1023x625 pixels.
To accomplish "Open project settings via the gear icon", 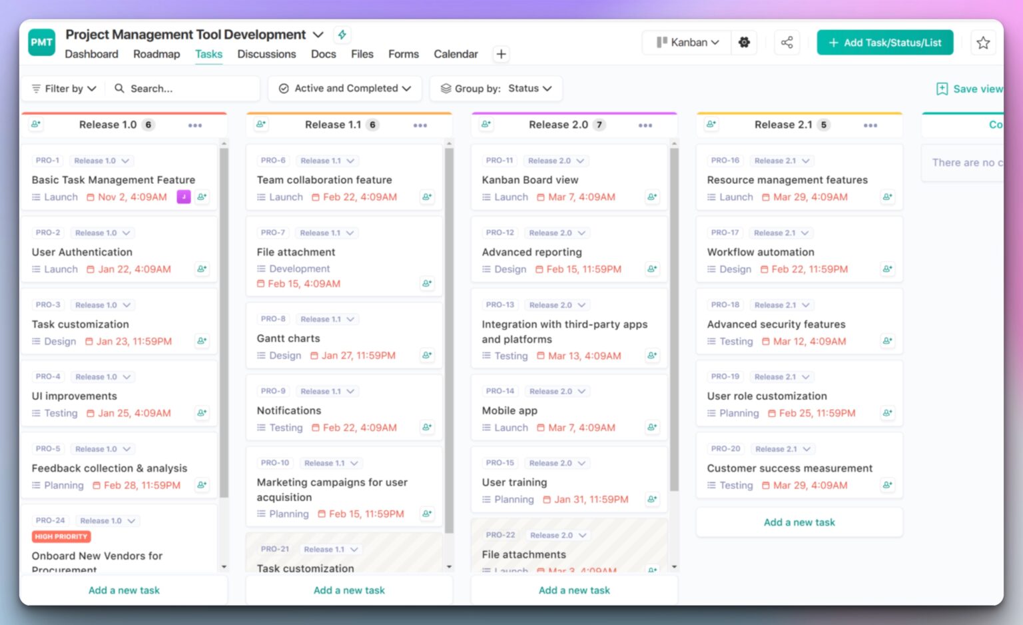I will 744,42.
